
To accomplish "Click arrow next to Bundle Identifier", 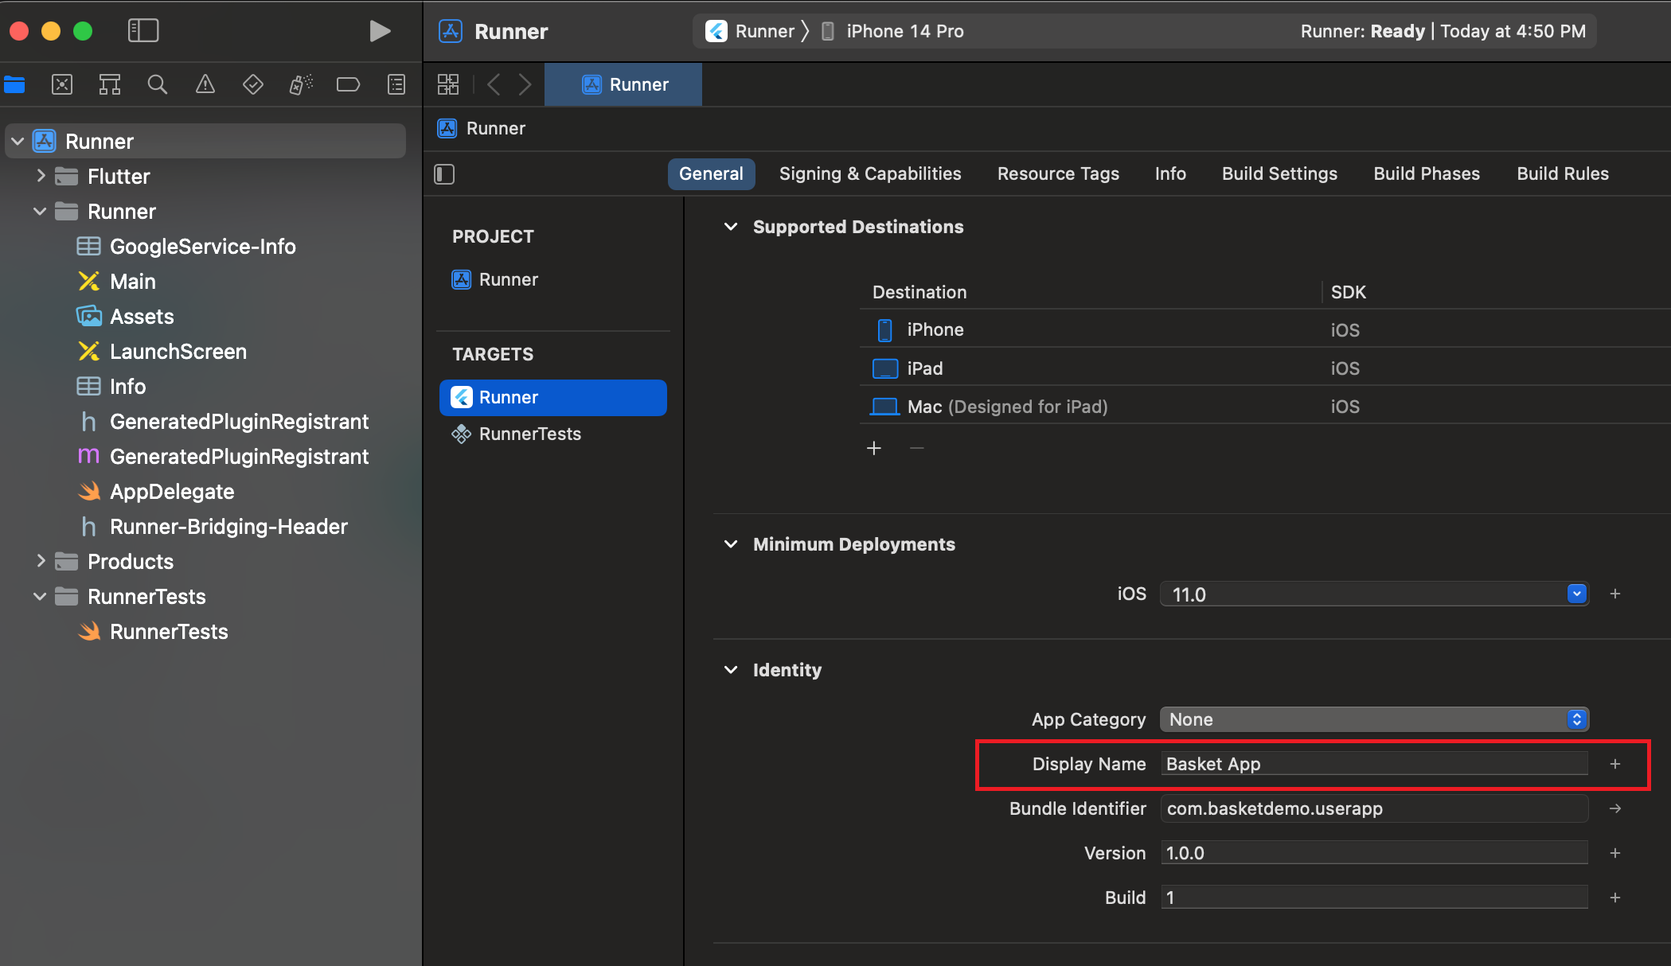I will [1615, 808].
